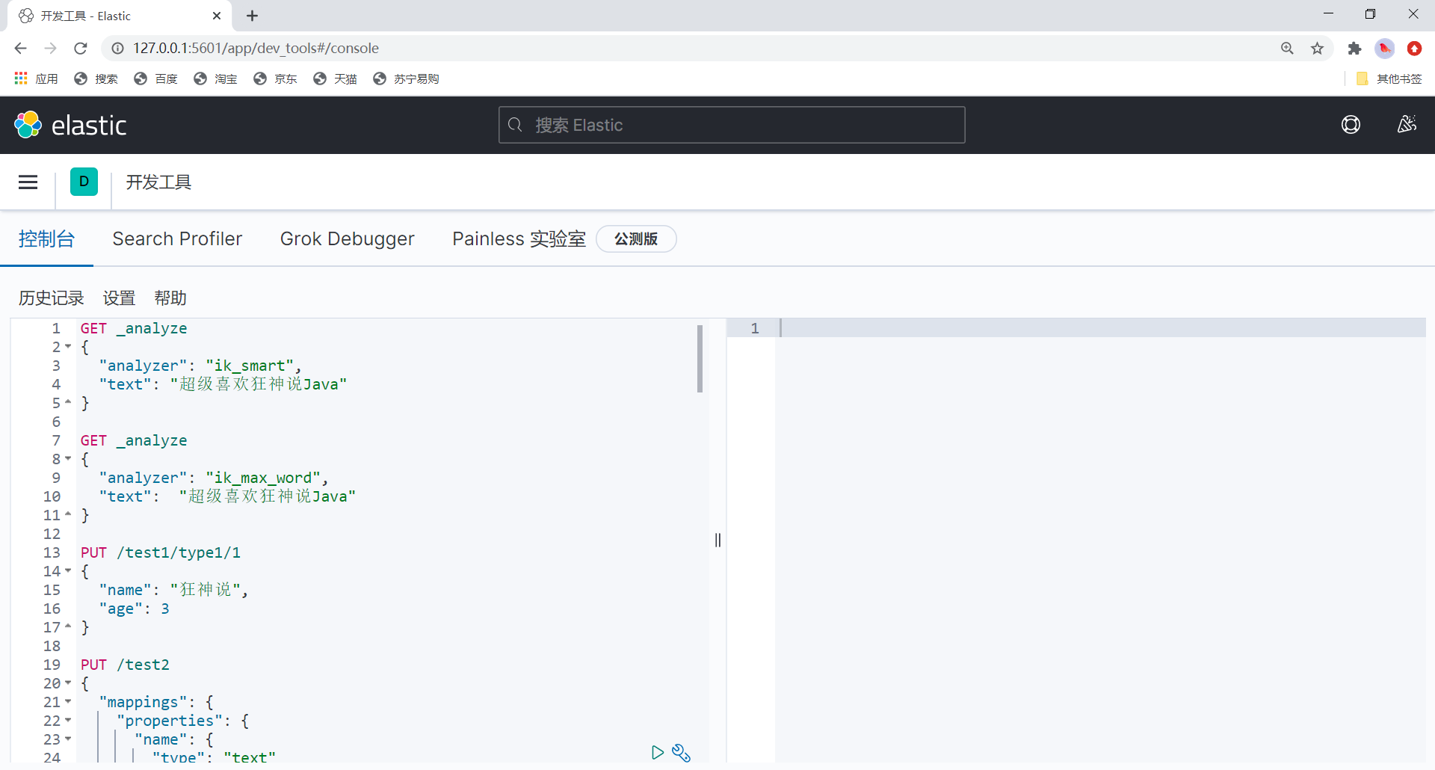1435x770 pixels.
Task: Click the PUT /test1/type1/1 request line
Action: click(161, 552)
